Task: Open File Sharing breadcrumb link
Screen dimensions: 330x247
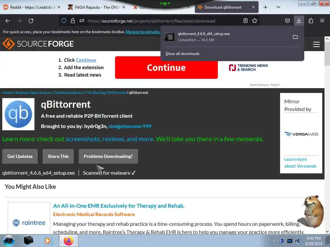Action: (x=95, y=93)
